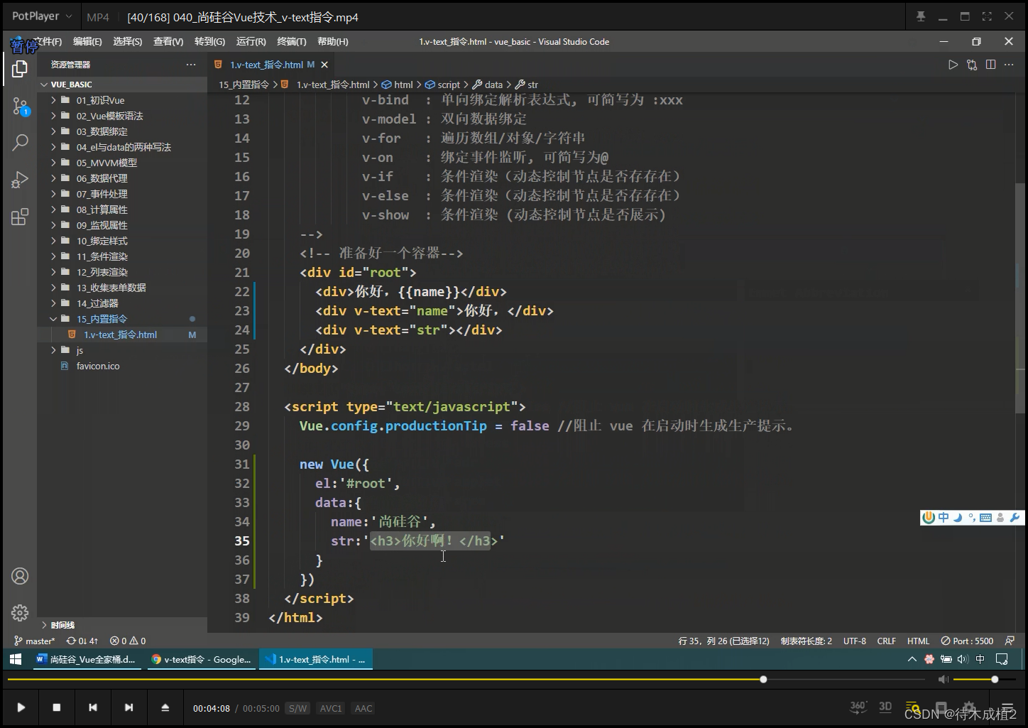Switch to Google Chrome taskbar window
Image resolution: width=1028 pixels, height=728 pixels.
pos(202,659)
